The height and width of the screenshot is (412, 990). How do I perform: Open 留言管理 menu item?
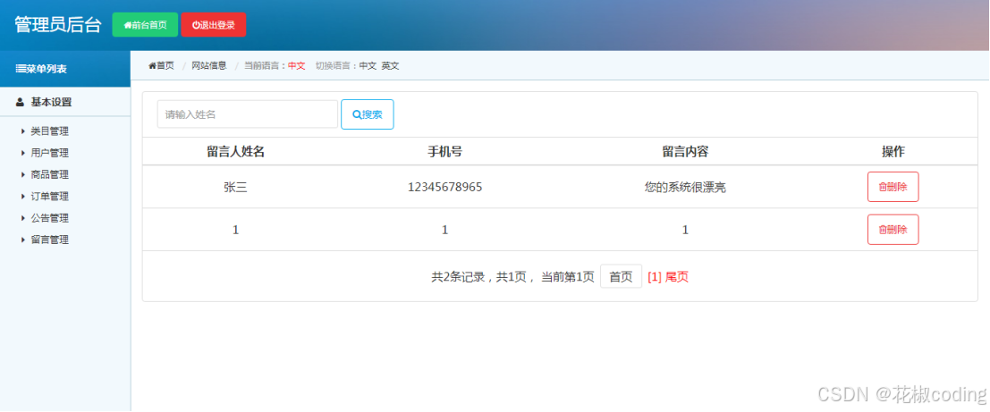[x=49, y=240]
